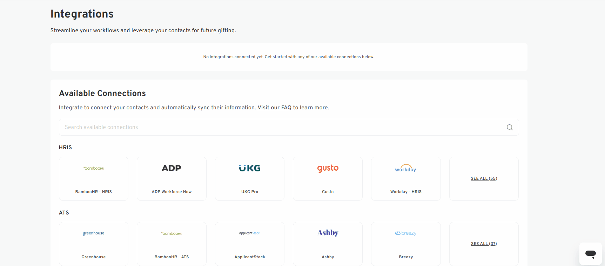Click the Available Connections heading
605x266 pixels.
coord(102,93)
